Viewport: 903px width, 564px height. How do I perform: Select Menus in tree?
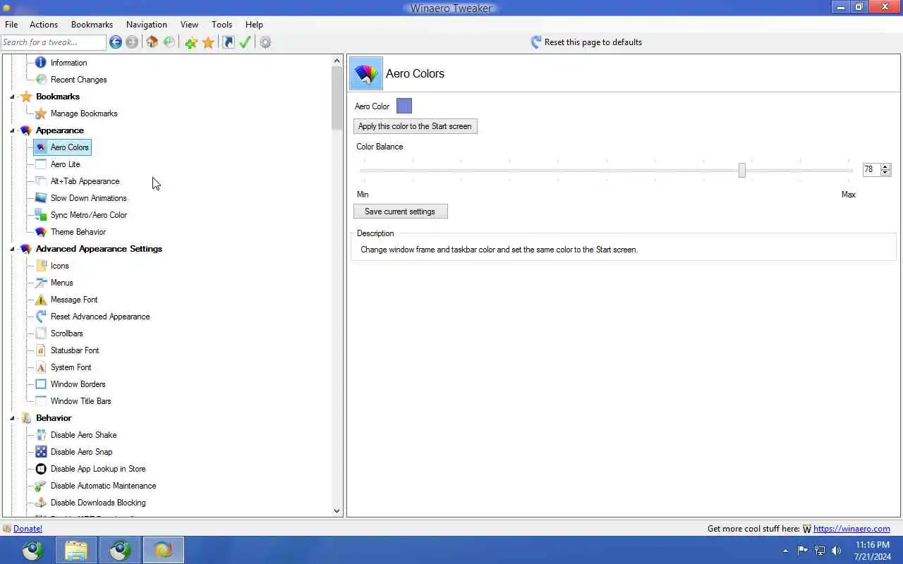pyautogui.click(x=61, y=283)
